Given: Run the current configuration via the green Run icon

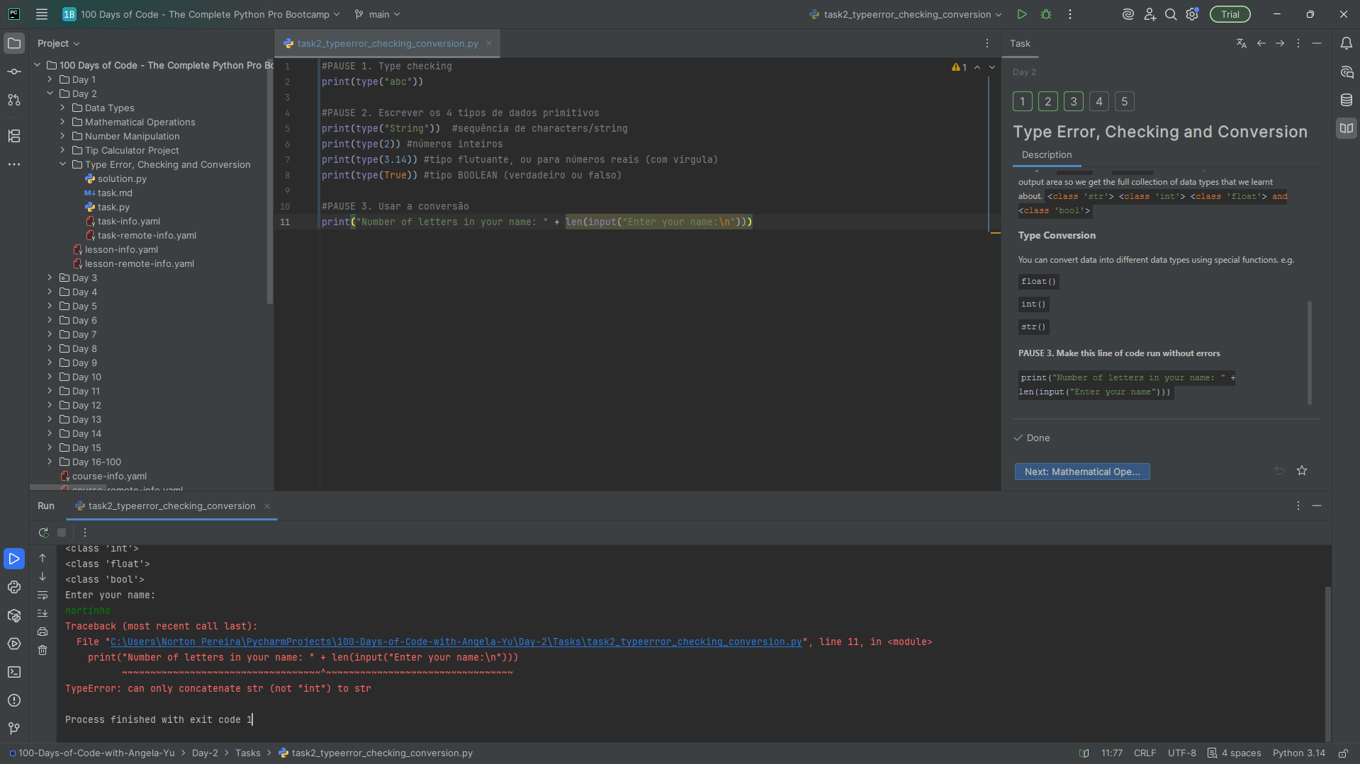Looking at the screenshot, I should coord(1022,14).
